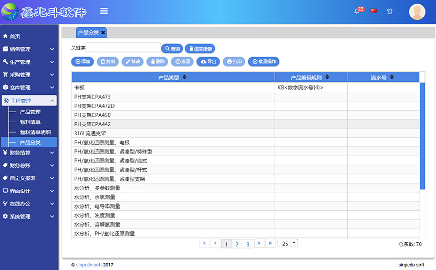Expand the 采购管理 menu
Image resolution: width=436 pixels, height=270 pixels.
(x=29, y=74)
